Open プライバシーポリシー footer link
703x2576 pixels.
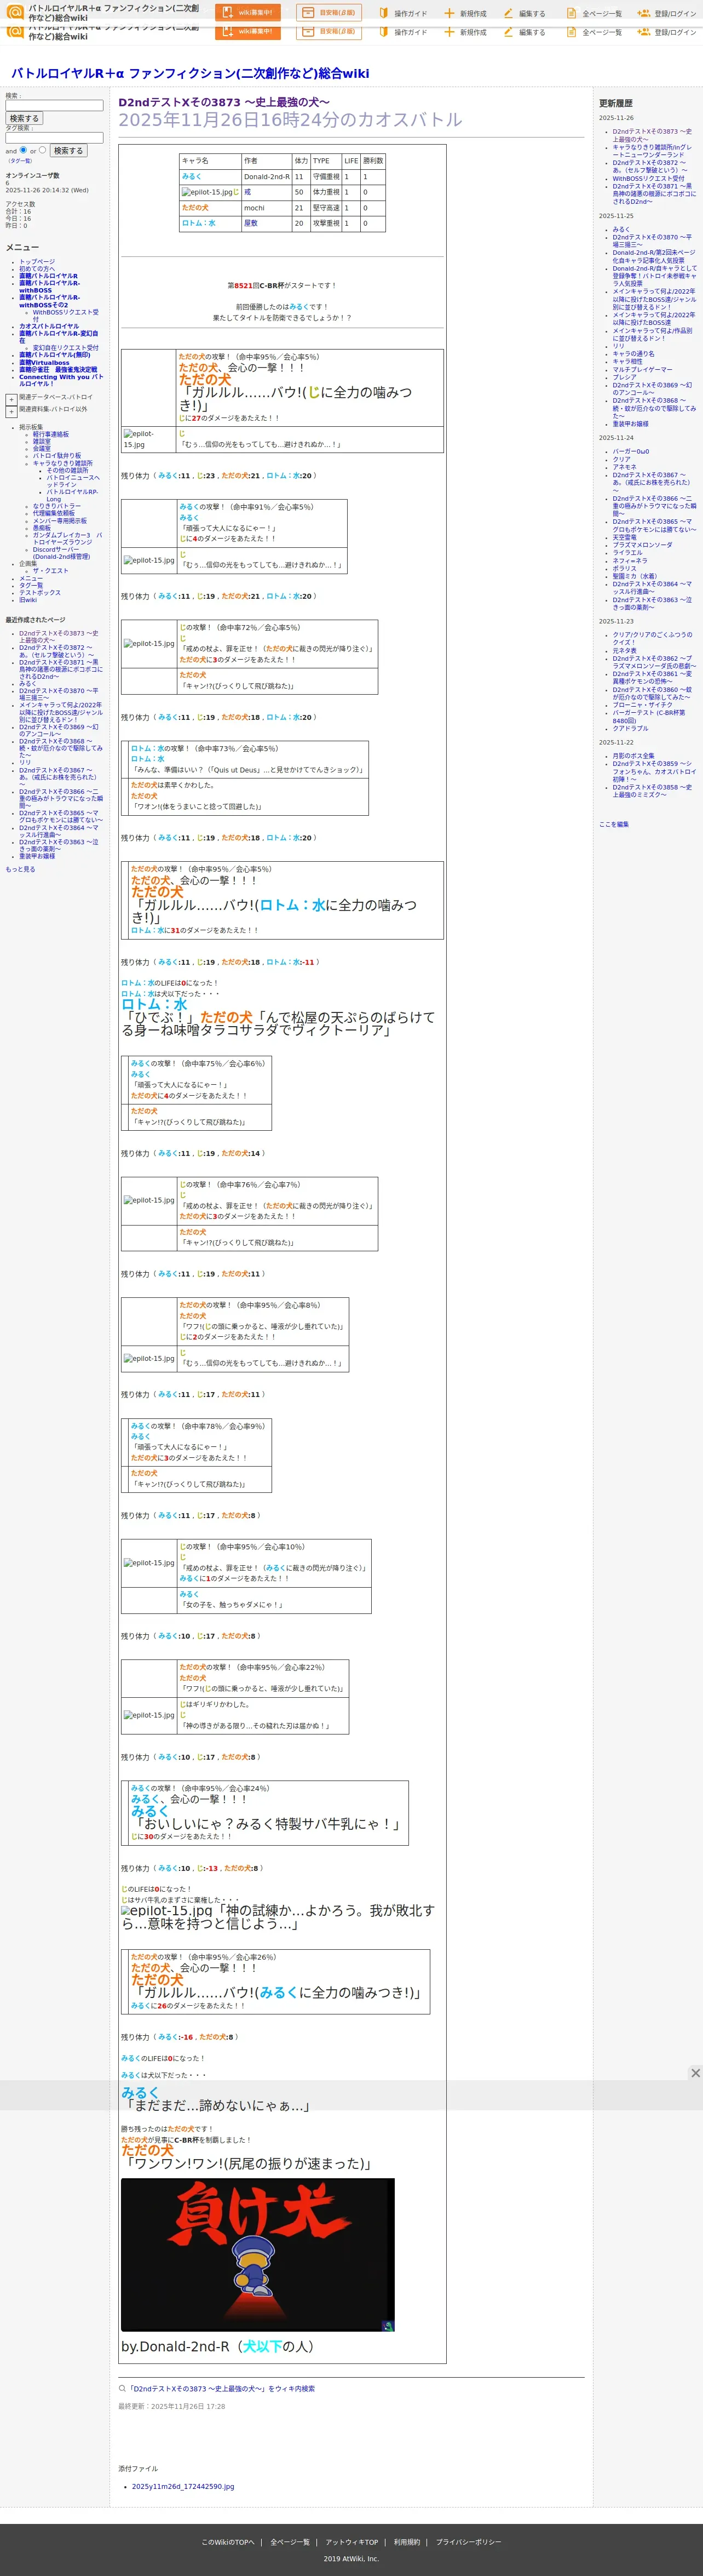coord(468,2542)
